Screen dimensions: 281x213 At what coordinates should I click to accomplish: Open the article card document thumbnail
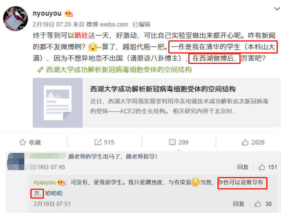[x=58, y=103]
